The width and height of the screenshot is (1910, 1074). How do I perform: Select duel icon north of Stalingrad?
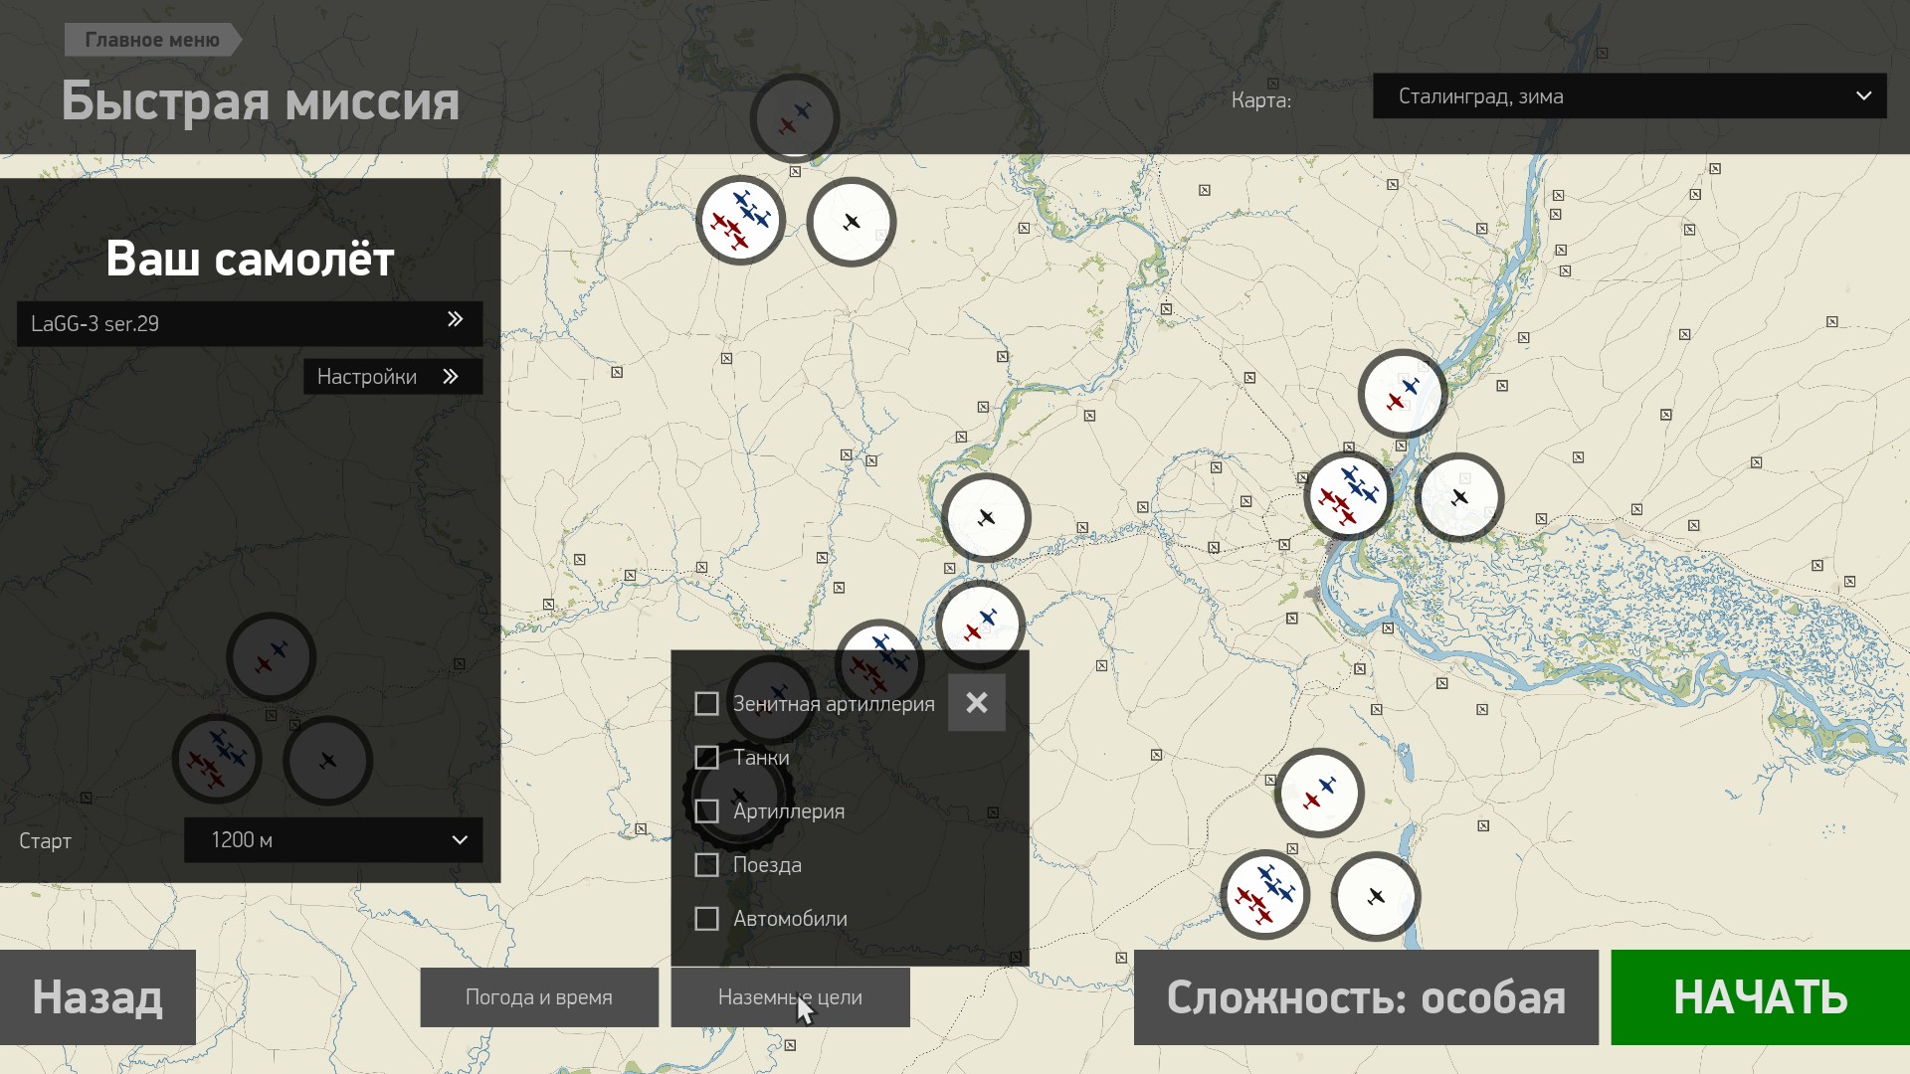(1403, 394)
